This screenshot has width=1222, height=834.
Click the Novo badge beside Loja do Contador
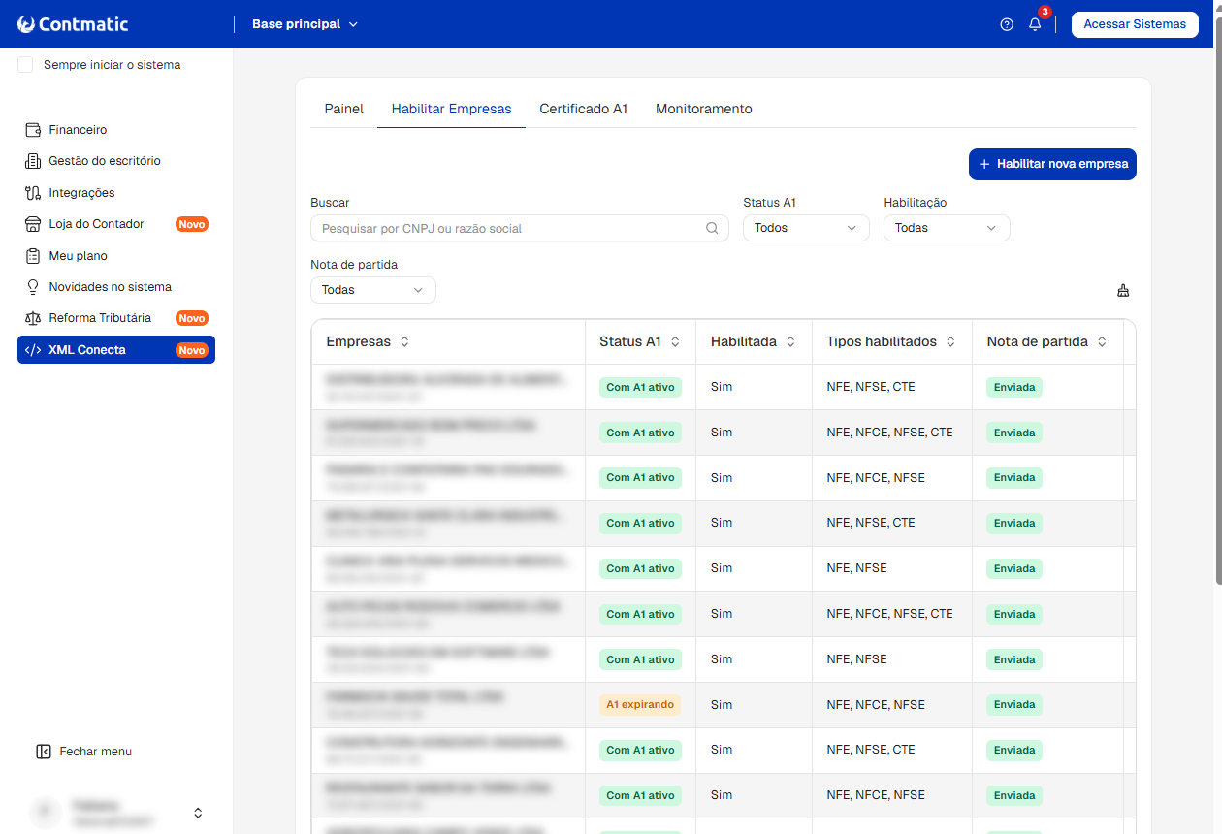(192, 224)
